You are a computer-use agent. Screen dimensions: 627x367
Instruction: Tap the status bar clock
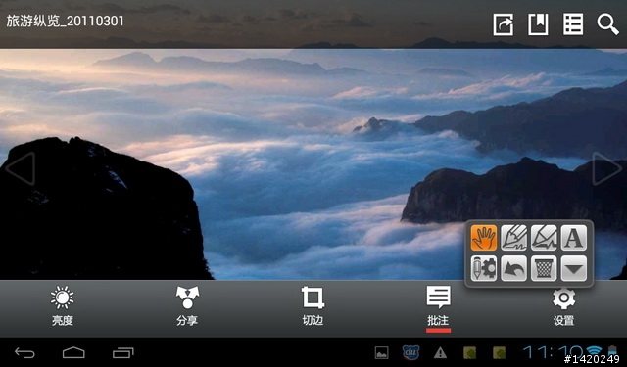pyautogui.click(x=553, y=352)
